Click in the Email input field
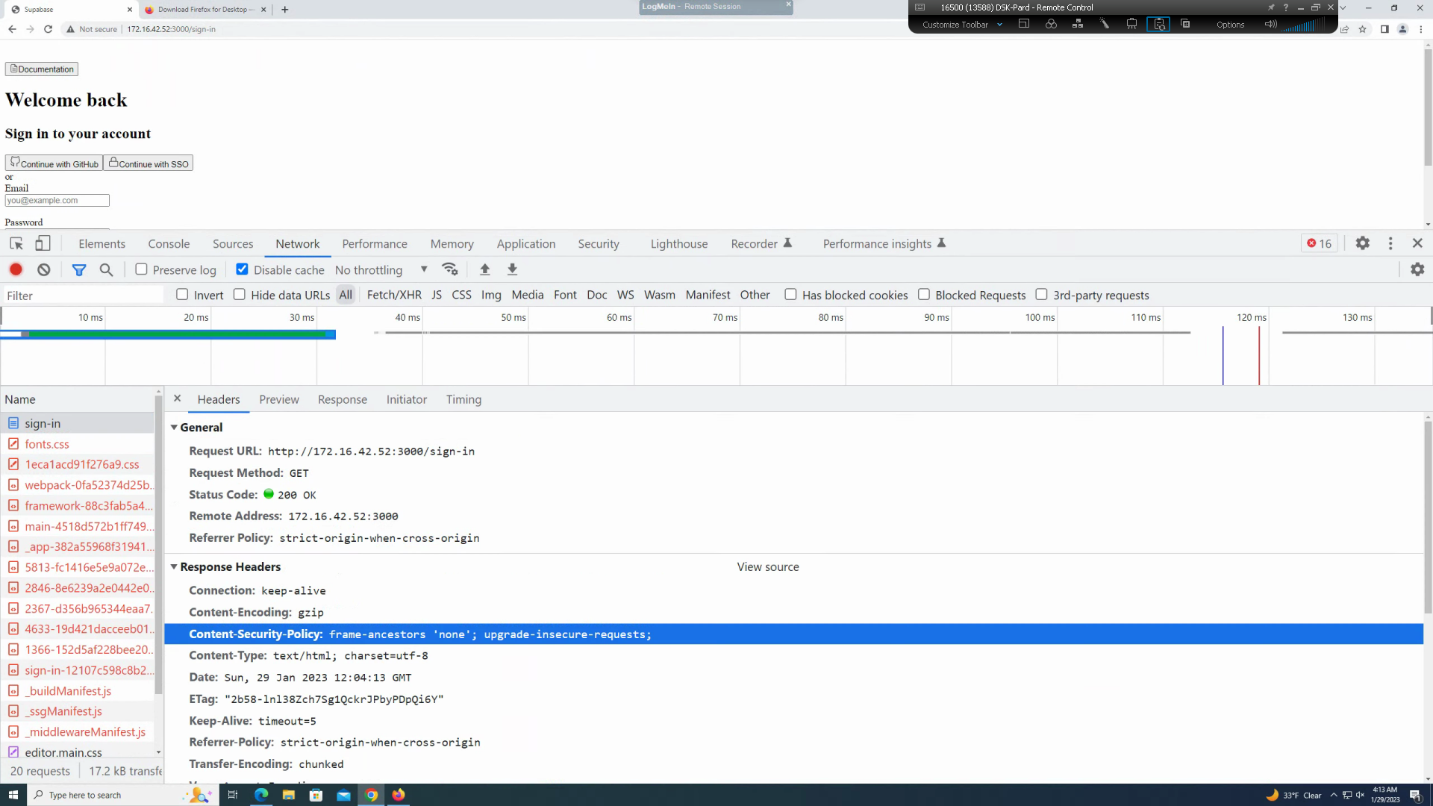This screenshot has width=1433, height=806. tap(57, 200)
